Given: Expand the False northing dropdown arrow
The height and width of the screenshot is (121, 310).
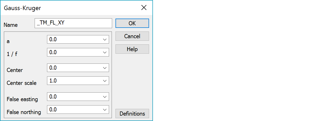Looking at the screenshot, I should (105, 110).
